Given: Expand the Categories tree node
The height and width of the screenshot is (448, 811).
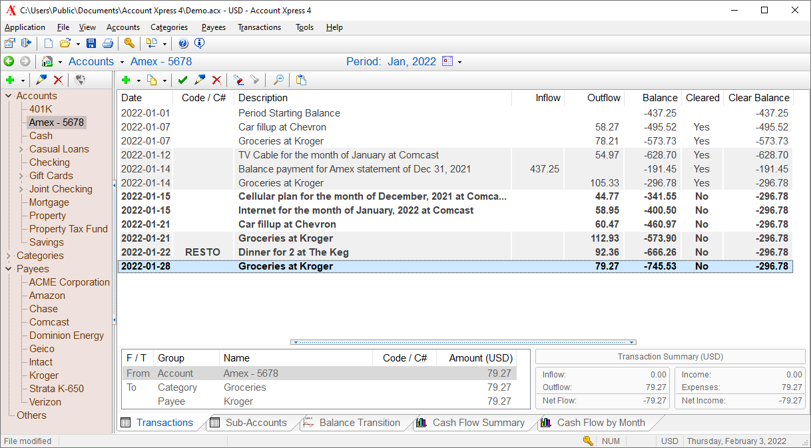Looking at the screenshot, I should tap(9, 256).
